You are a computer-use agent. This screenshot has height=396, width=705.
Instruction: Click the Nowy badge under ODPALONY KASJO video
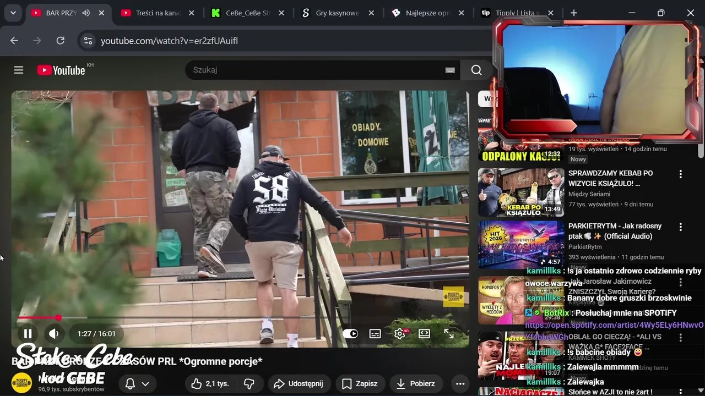578,159
